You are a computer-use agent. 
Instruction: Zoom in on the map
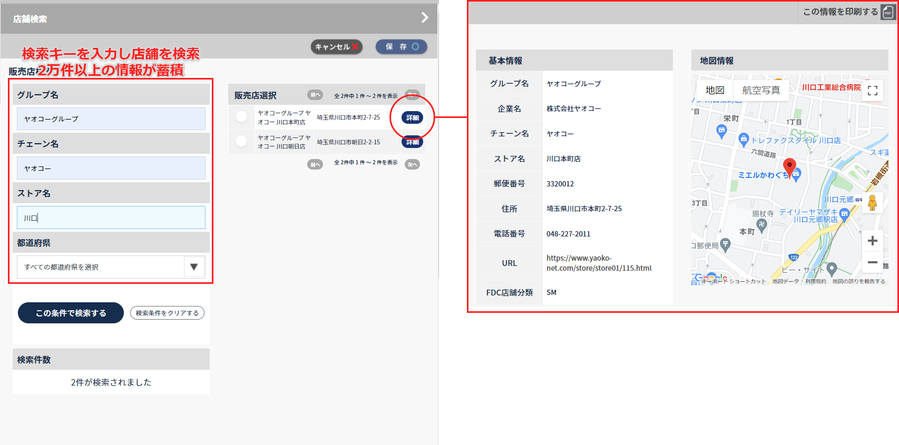[873, 241]
